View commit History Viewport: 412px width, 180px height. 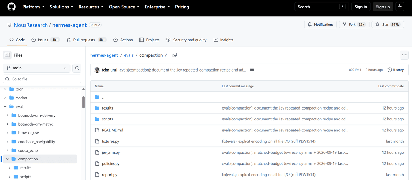coord(396,70)
